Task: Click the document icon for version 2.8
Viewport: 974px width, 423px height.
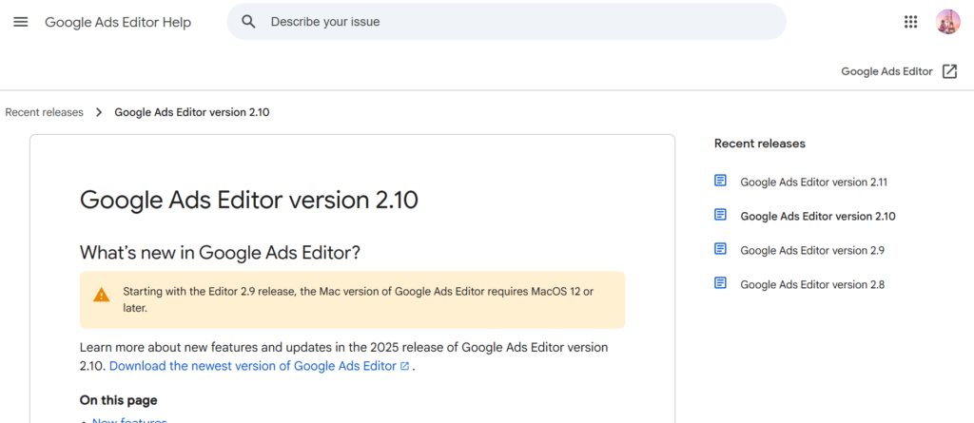Action: tap(720, 283)
